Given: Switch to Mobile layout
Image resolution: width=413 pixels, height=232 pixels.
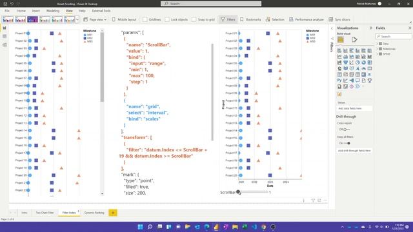Looking at the screenshot, I should pyautogui.click(x=124, y=19).
